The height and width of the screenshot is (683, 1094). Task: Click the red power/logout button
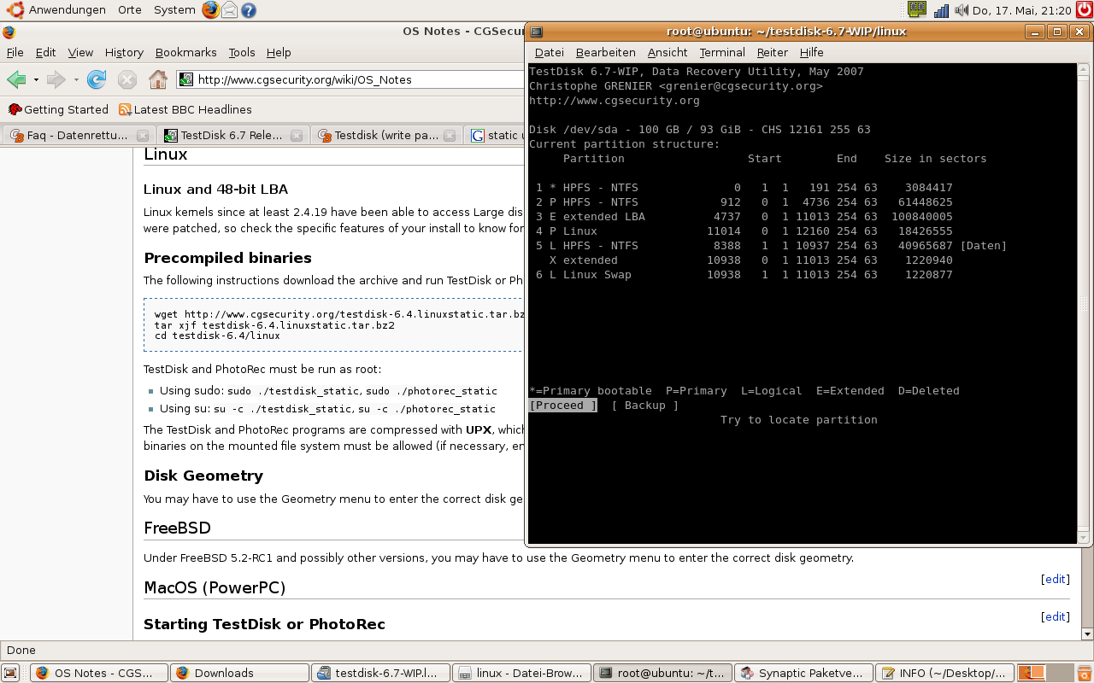(x=1084, y=10)
